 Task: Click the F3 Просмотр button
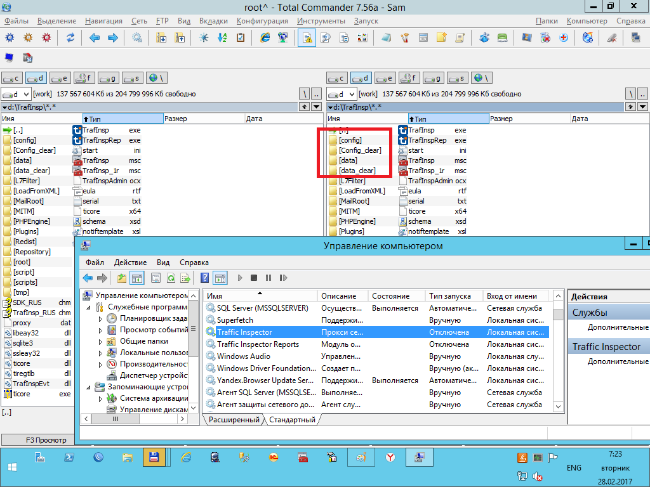[x=46, y=440]
